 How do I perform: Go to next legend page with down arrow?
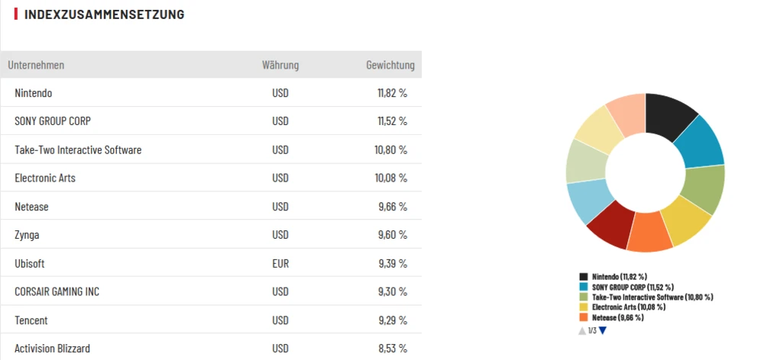tap(603, 330)
